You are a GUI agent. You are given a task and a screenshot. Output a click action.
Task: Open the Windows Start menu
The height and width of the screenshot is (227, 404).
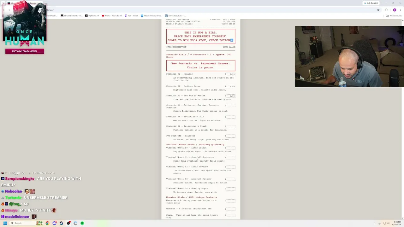click(x=5, y=223)
